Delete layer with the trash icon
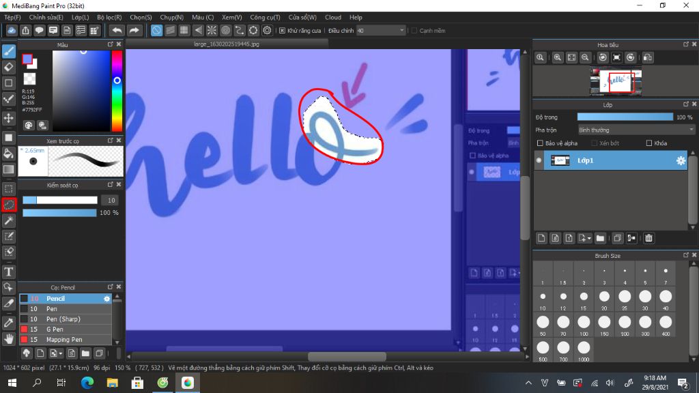This screenshot has width=699, height=393. (648, 238)
